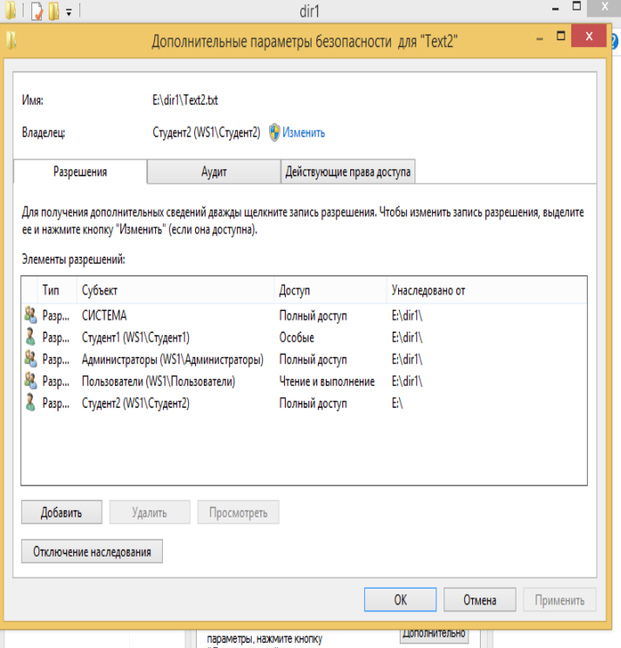The width and height of the screenshot is (621, 648).
Task: Click group icon of Пользователи row
Action: [30, 381]
